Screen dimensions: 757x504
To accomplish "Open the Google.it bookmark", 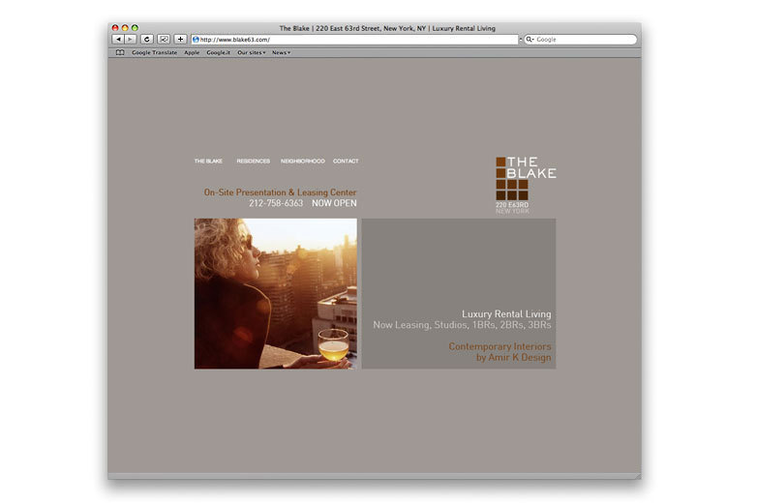I will (x=218, y=52).
